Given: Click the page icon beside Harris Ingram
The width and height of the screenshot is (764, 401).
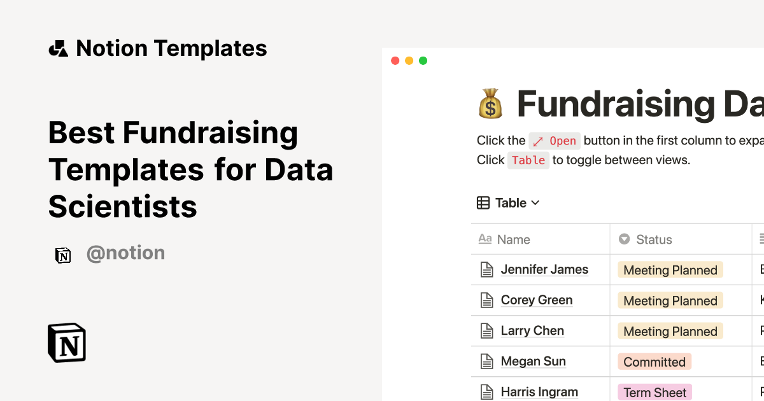Looking at the screenshot, I should pos(486,391).
